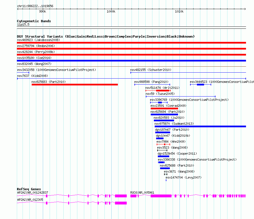254x219 pixels.
Task: Click the right arrowhead of the ruler
Action: coord(245,9)
